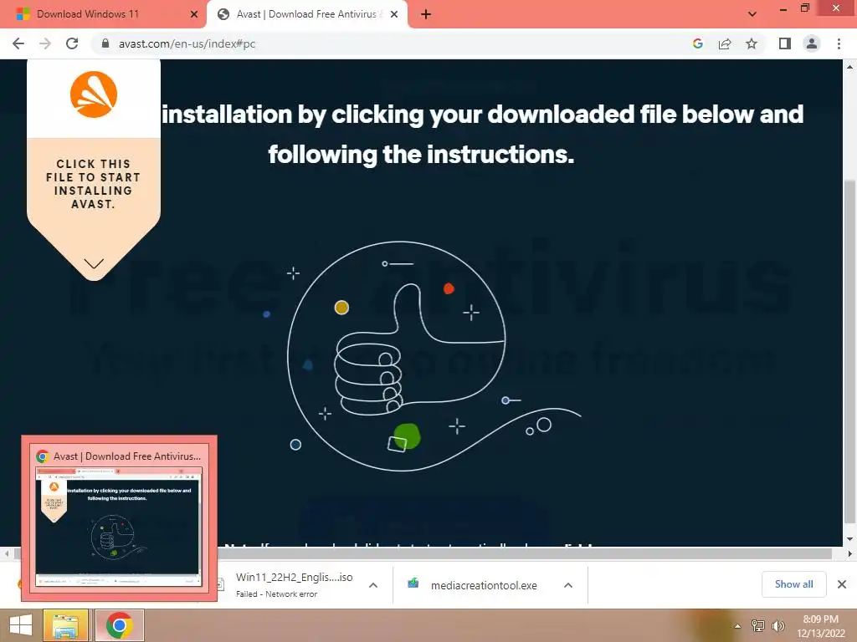Open the Chrome profile menu
The height and width of the screenshot is (642, 857).
812,43
